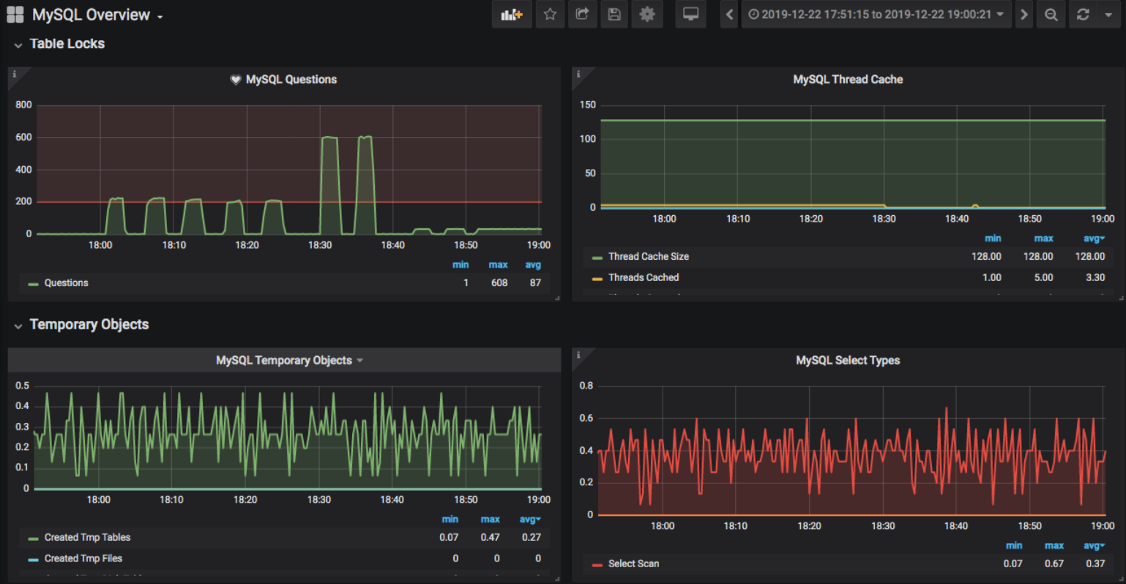Open the dashboard grid icon beside MySQL Overview
The image size is (1126, 584).
click(15, 15)
